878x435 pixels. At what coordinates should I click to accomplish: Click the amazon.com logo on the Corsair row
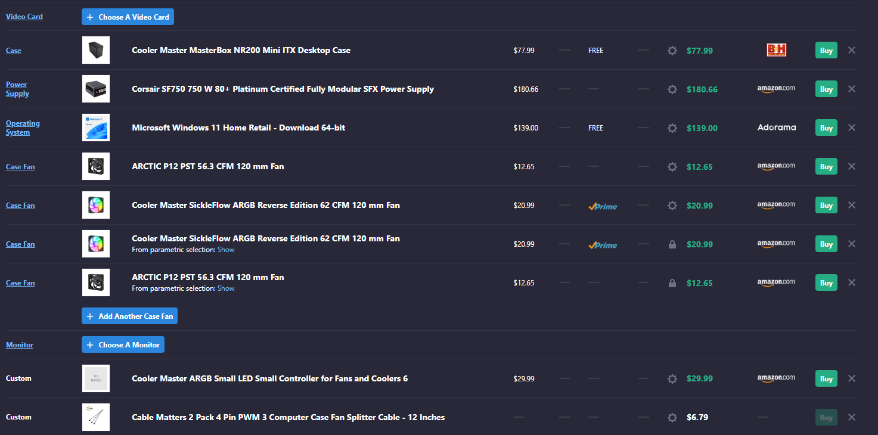click(777, 88)
